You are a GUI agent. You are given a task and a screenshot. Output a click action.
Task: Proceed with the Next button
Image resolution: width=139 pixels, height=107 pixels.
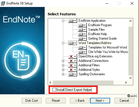click(x=100, y=101)
